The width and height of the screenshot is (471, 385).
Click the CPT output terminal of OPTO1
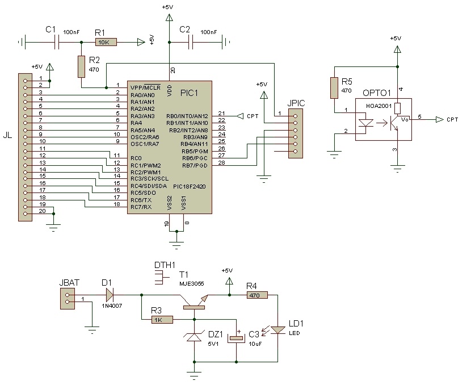pyautogui.click(x=440, y=119)
